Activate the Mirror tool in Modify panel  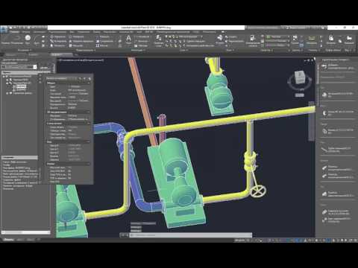pos(81,41)
